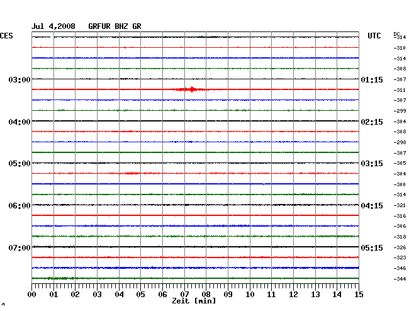Click minute tick label "14" on time axis

click(337, 294)
